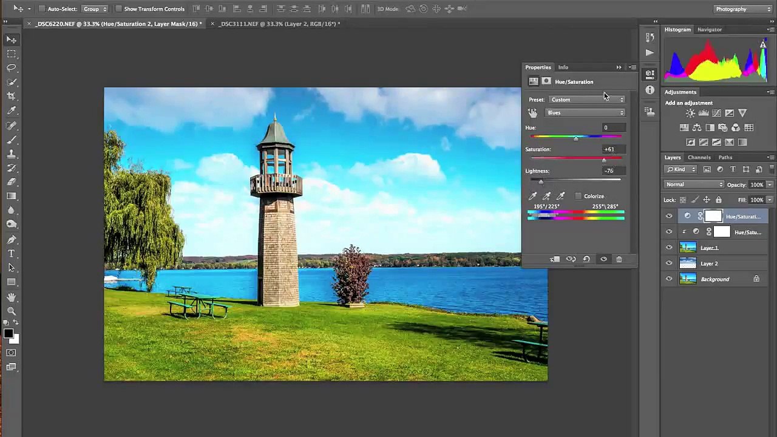The height and width of the screenshot is (437, 777).
Task: Enable the Colorize checkbox
Action: click(x=579, y=196)
